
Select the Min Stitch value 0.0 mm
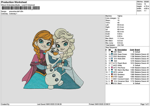(x=120, y=41)
